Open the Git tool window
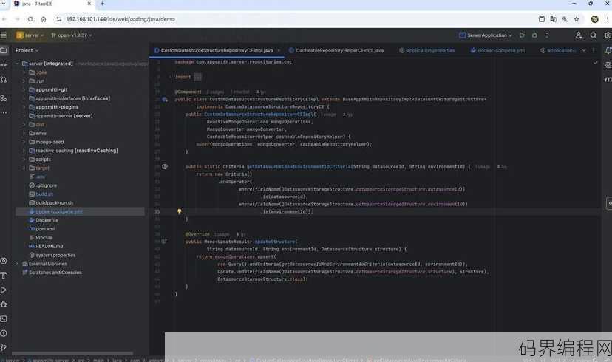612x362 pixels. click(4, 347)
